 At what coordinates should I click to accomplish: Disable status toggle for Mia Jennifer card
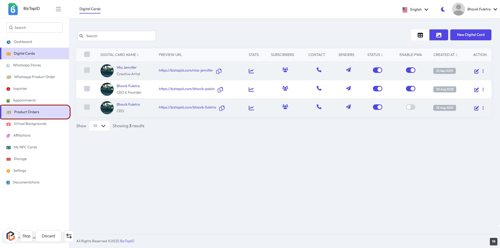(377, 70)
